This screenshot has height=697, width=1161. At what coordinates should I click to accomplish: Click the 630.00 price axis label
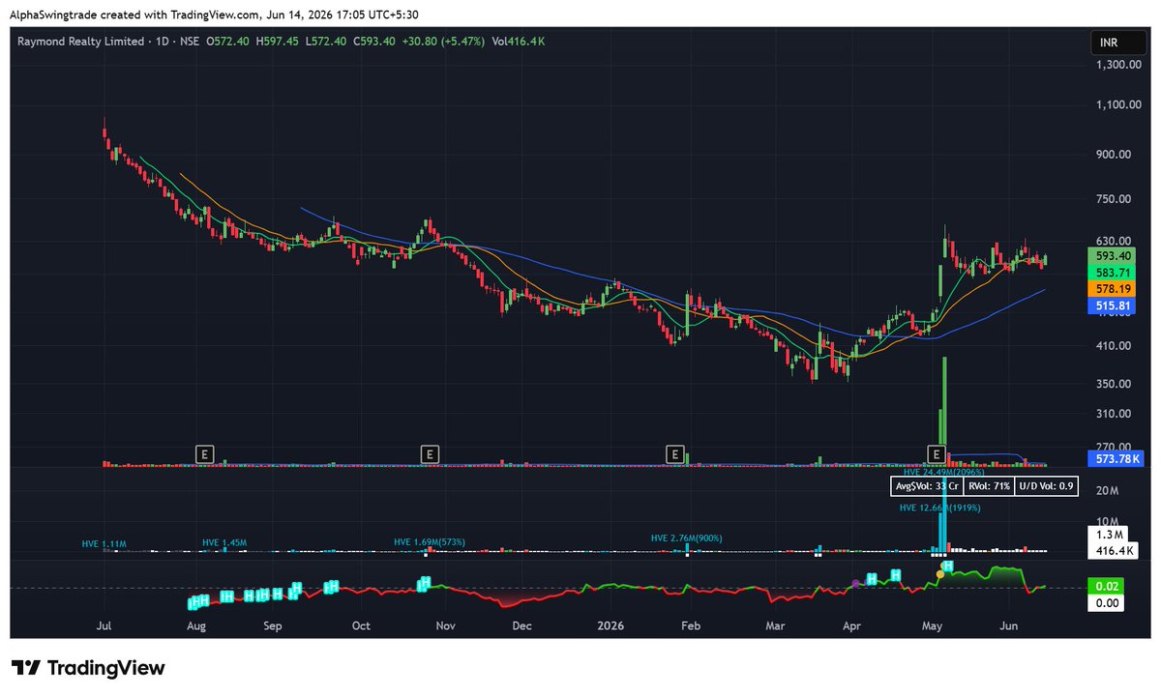pos(1116,241)
